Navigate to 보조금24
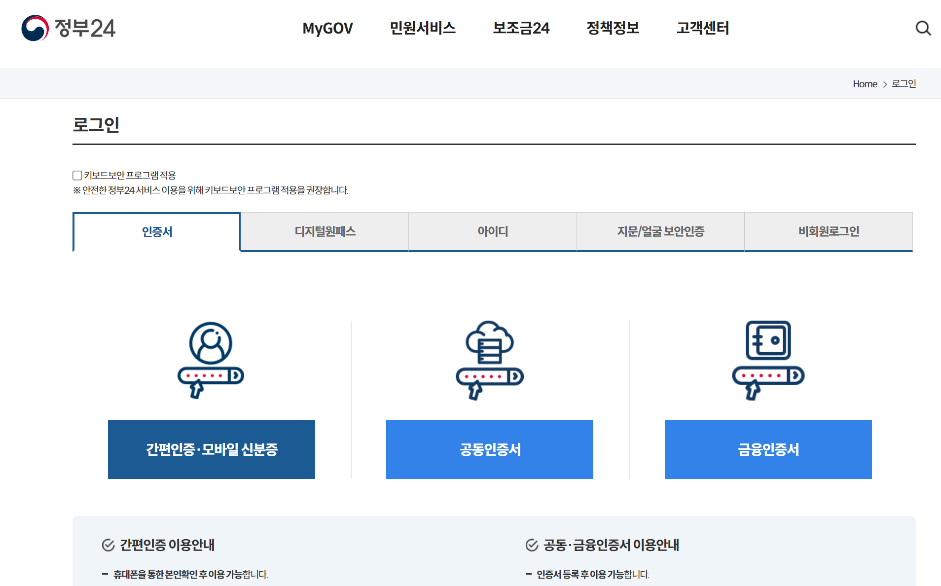 click(521, 29)
